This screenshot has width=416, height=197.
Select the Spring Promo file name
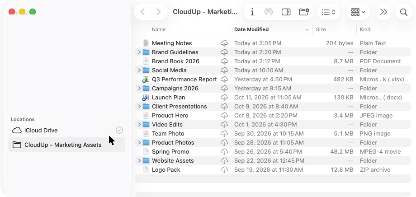click(170, 152)
